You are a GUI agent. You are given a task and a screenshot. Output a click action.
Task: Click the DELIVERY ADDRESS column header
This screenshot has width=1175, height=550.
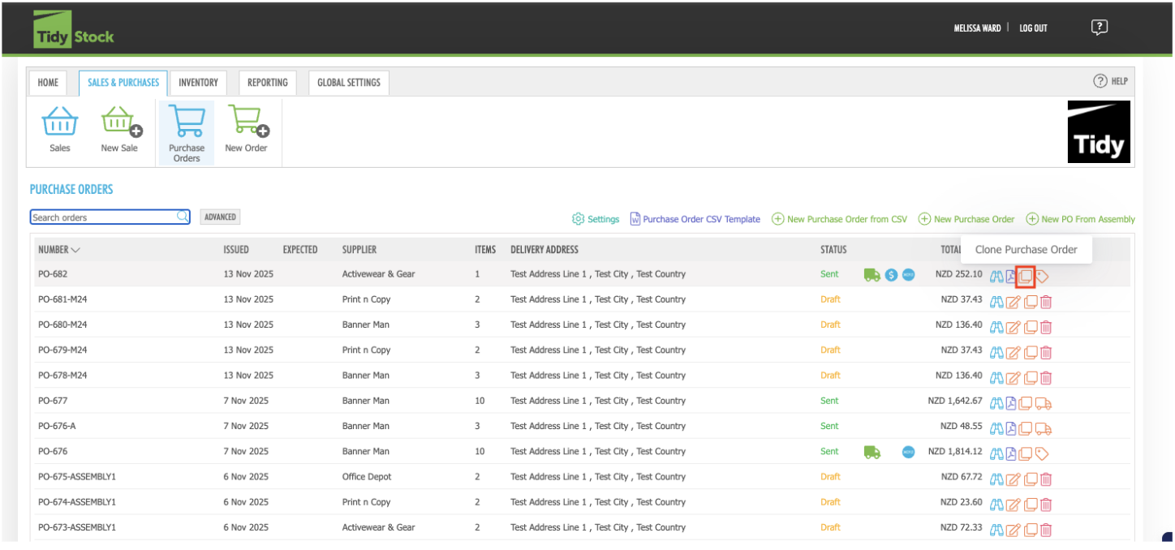point(544,250)
